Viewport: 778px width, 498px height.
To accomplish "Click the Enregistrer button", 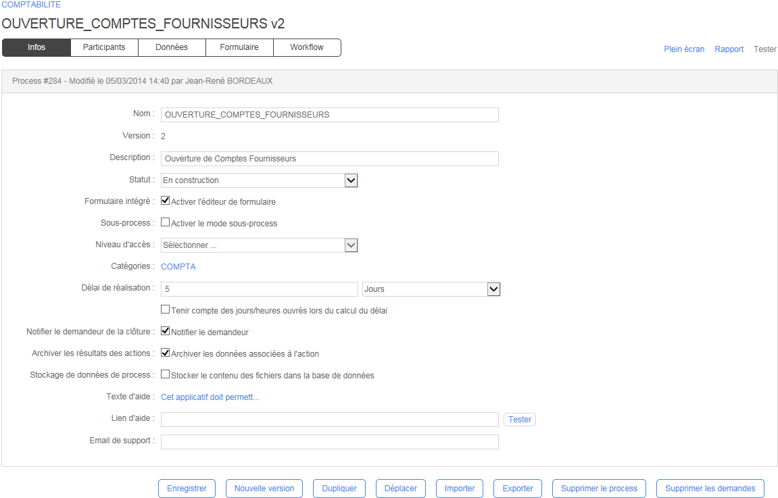I will (187, 489).
